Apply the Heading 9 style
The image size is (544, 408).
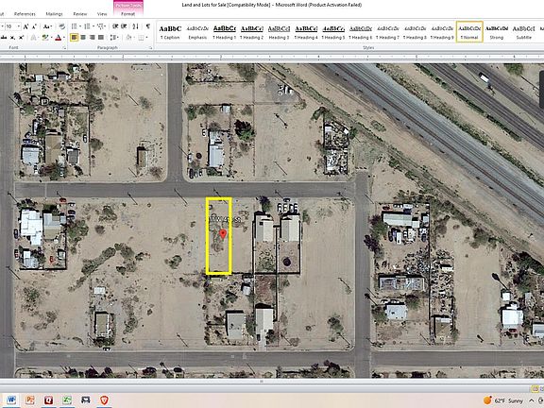coord(442,32)
